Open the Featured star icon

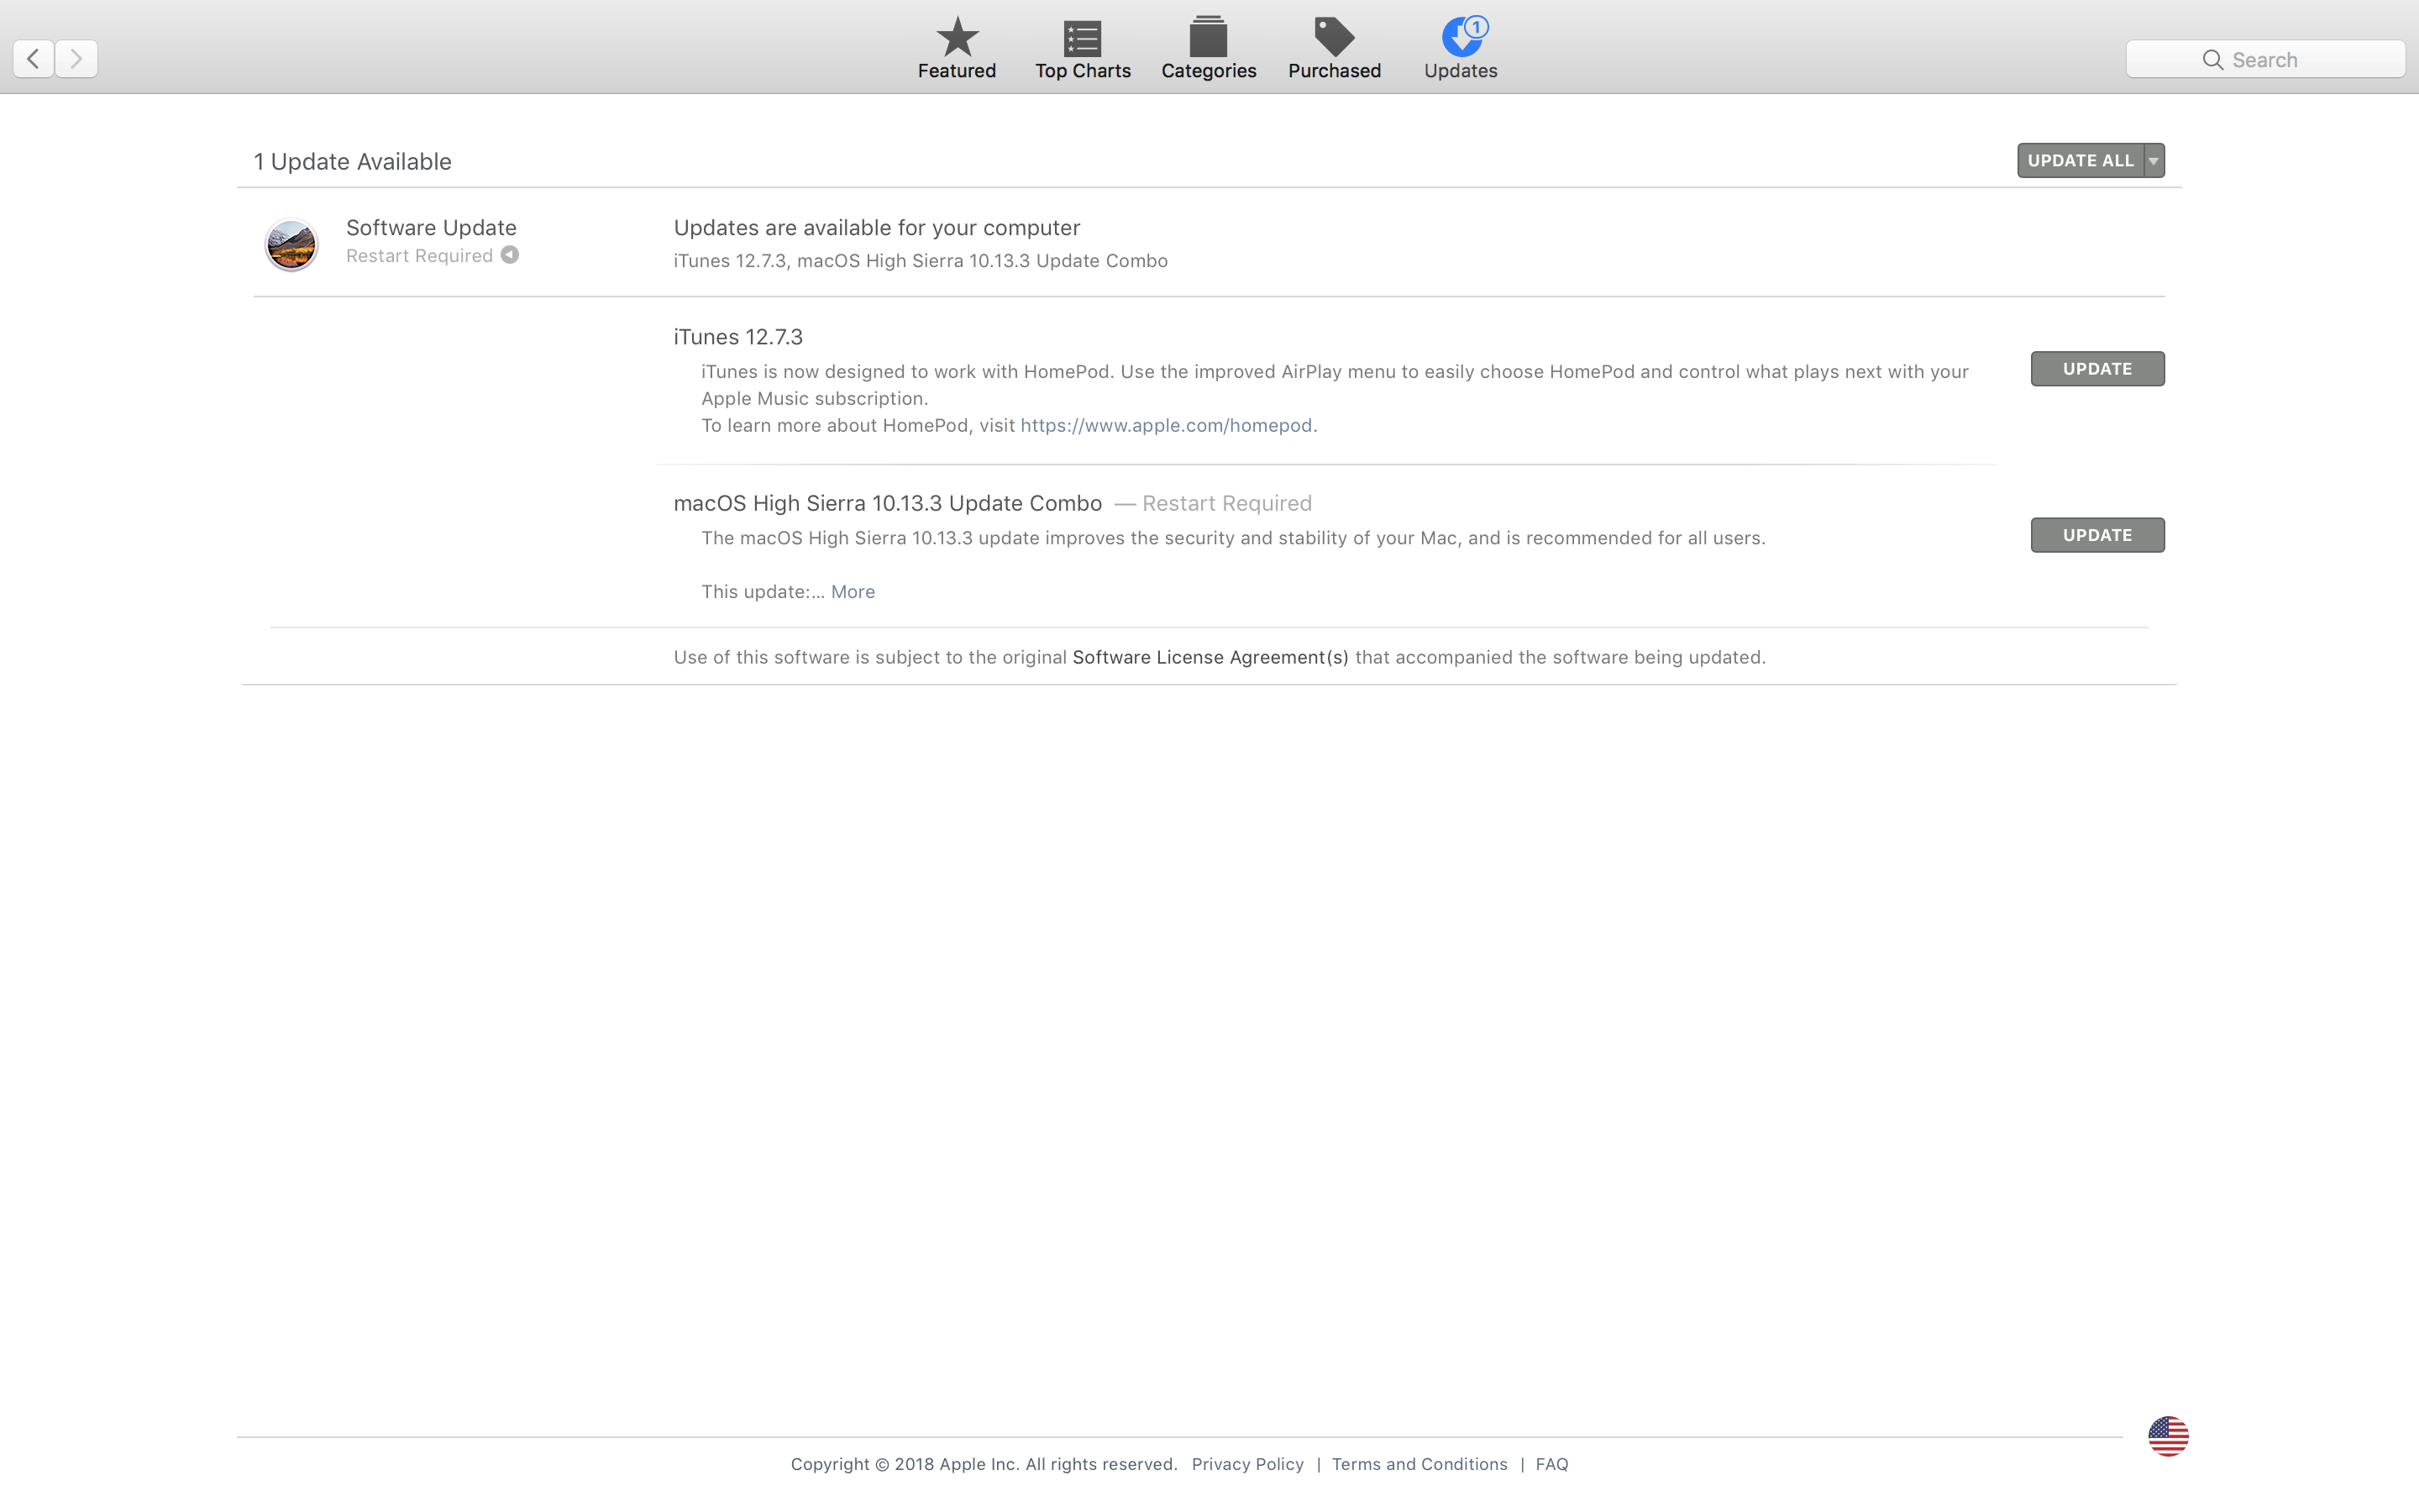[957, 38]
